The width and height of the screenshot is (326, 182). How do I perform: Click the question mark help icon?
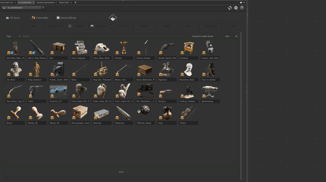click(x=242, y=8)
